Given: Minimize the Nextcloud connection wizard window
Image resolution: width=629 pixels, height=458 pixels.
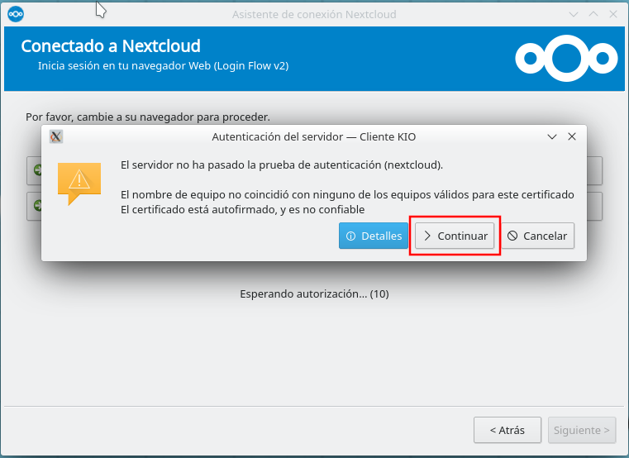Looking at the screenshot, I should point(574,14).
